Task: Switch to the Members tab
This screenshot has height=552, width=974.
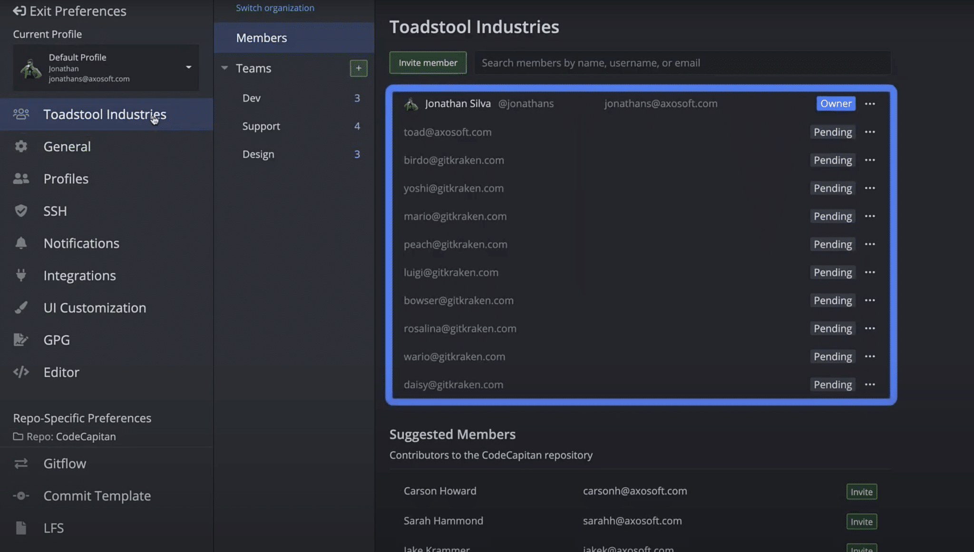Action: [x=262, y=38]
